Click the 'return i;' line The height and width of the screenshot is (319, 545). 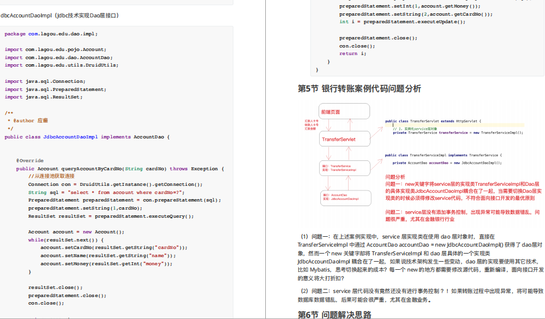[353, 53]
